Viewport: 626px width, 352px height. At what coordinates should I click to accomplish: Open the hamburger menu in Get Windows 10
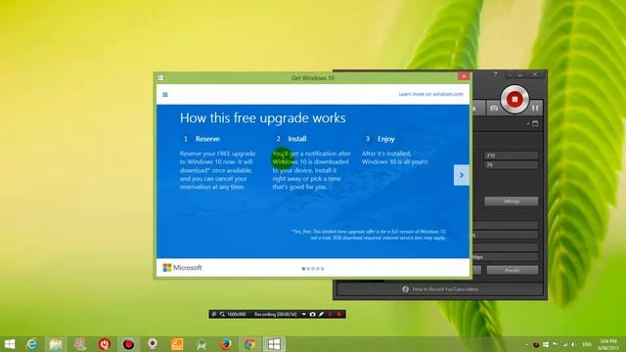165,95
